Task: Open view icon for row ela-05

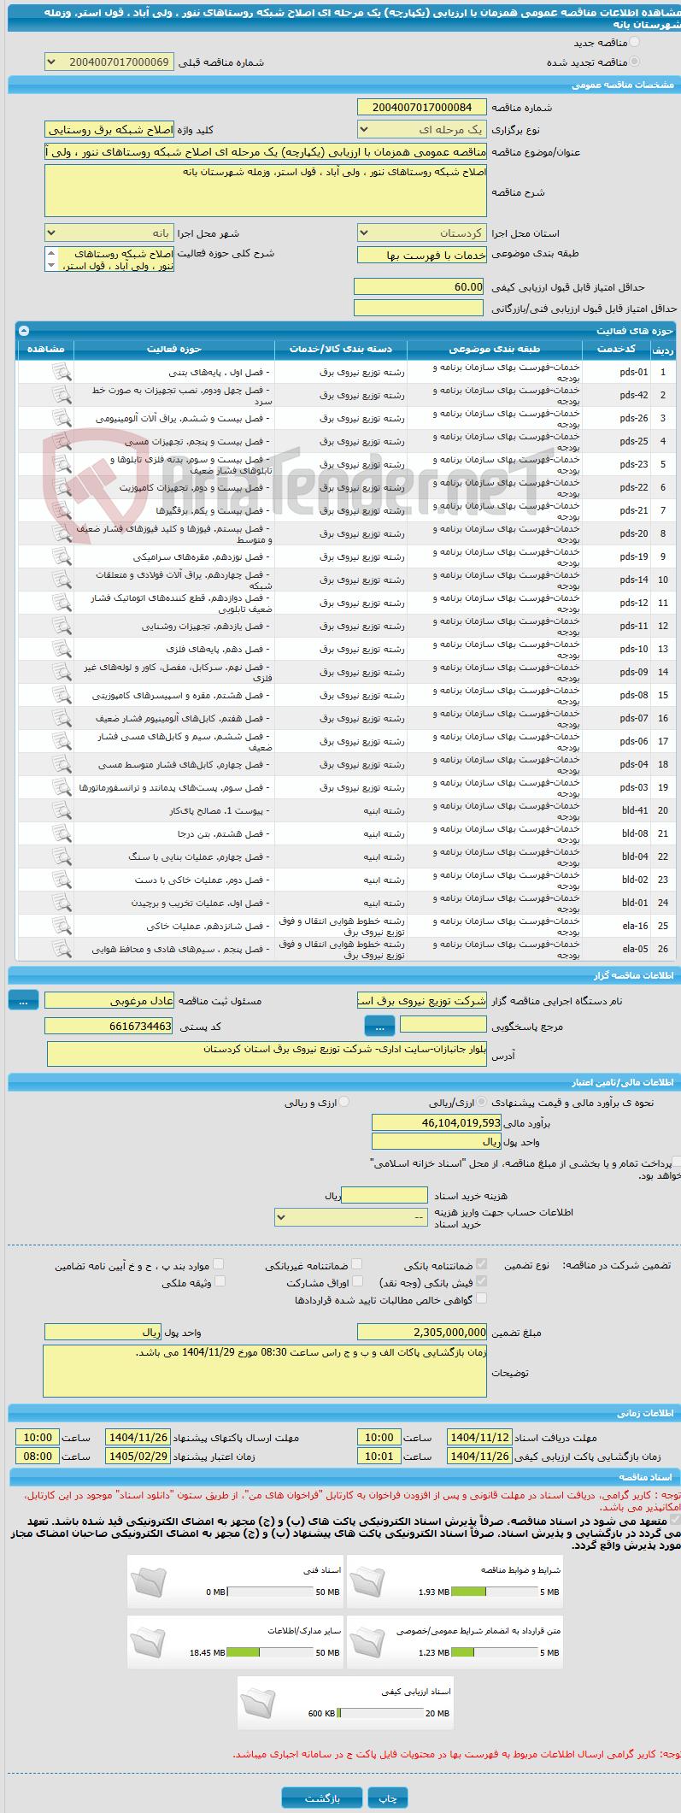Action: 62,949
